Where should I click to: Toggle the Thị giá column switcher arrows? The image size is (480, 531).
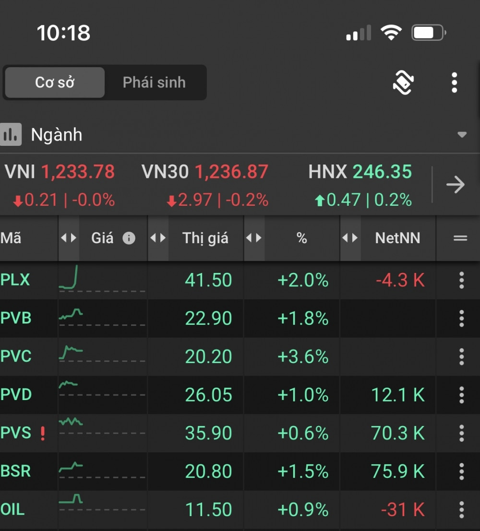pos(158,238)
